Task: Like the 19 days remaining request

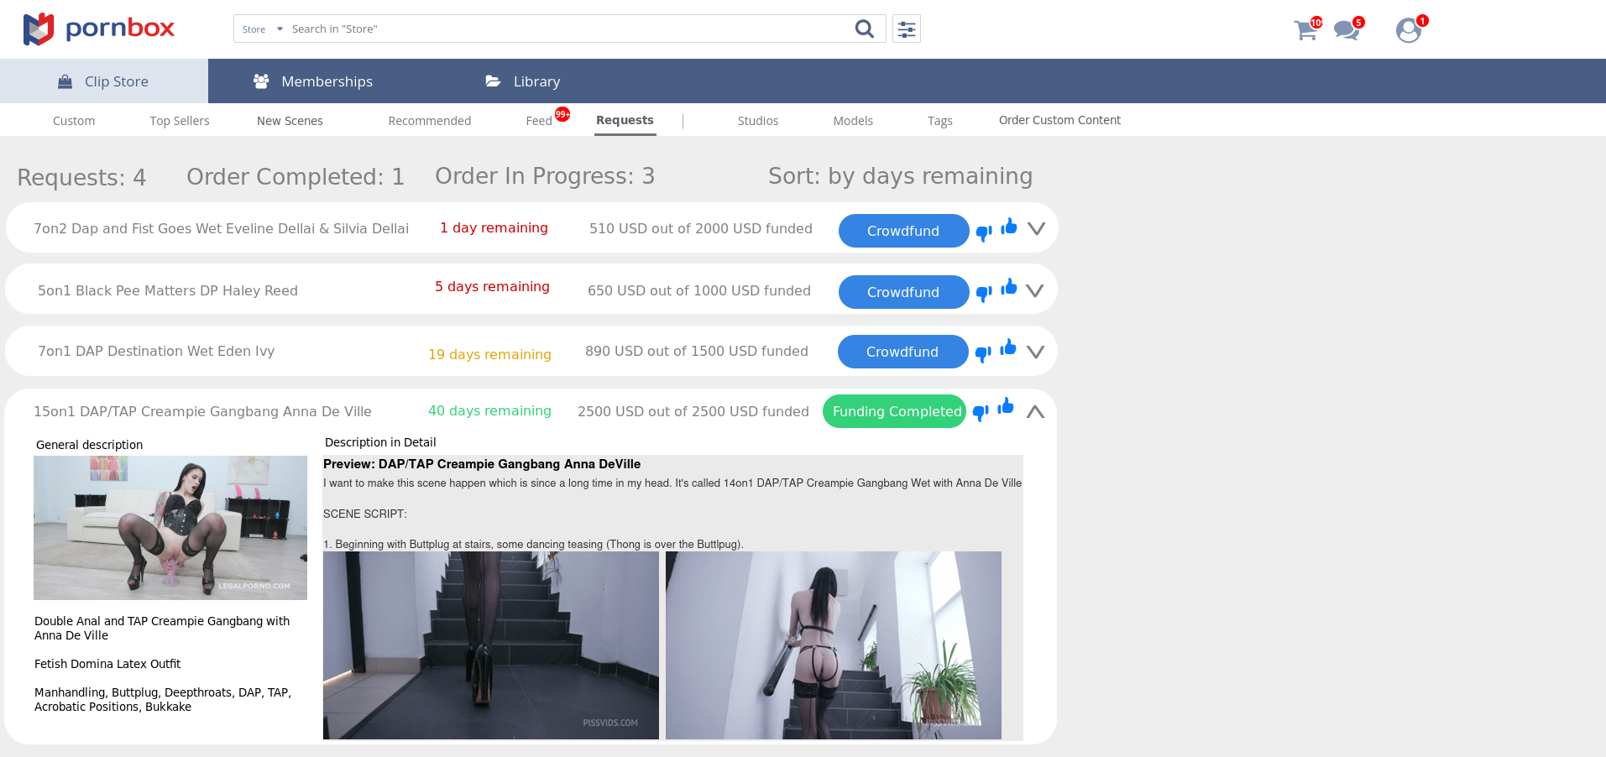Action: tap(1008, 347)
